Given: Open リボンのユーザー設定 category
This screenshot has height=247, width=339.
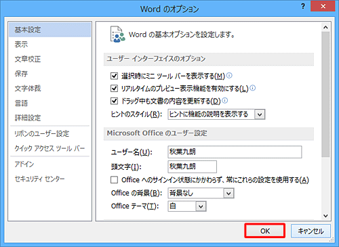Looking at the screenshot, I should (50, 133).
